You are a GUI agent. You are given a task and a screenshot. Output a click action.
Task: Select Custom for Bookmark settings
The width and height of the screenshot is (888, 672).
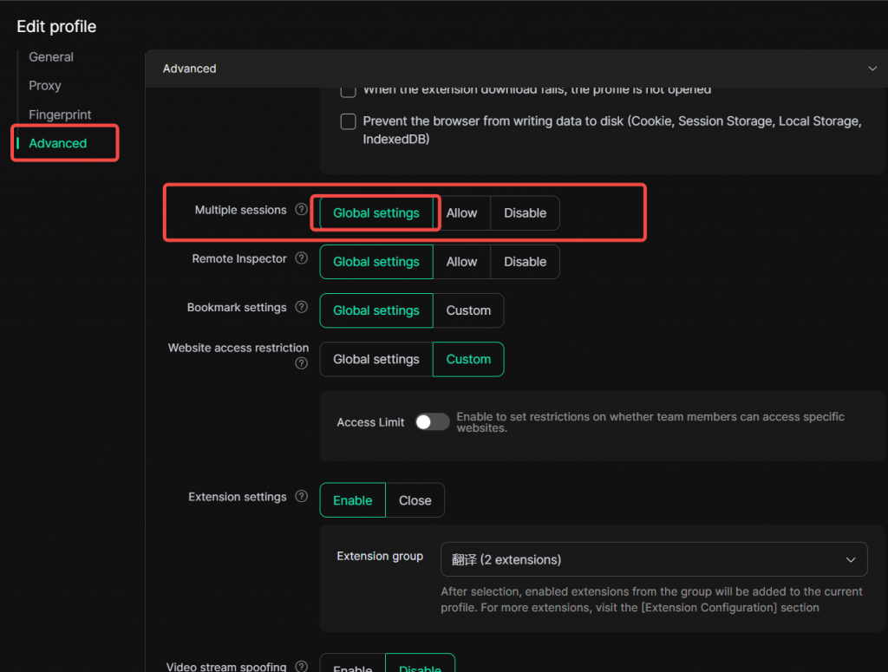[x=468, y=310]
